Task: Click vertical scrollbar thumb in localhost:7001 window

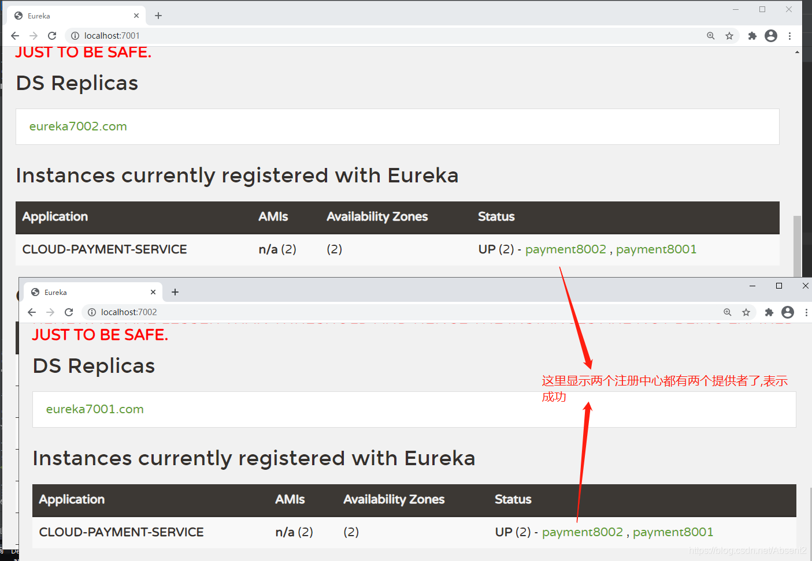Action: 797,246
